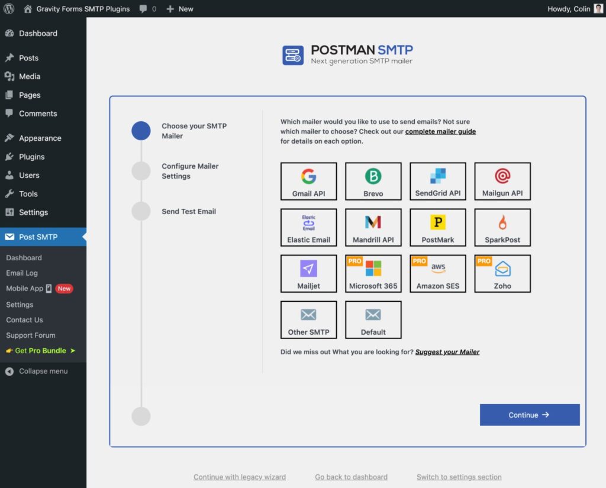Choose the Elastic Email mailer
Screen dimensions: 606x488
308,228
